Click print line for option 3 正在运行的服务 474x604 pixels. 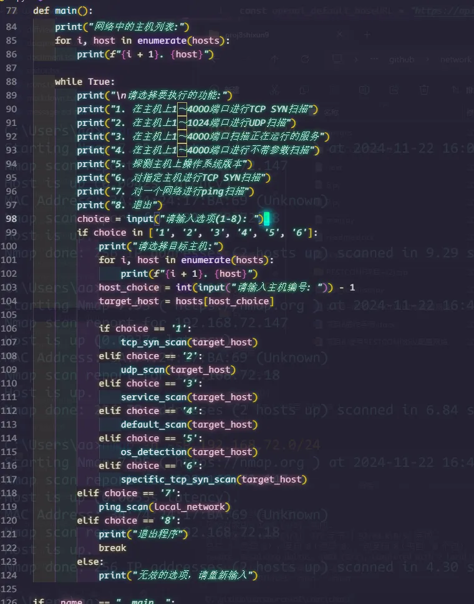(203, 137)
